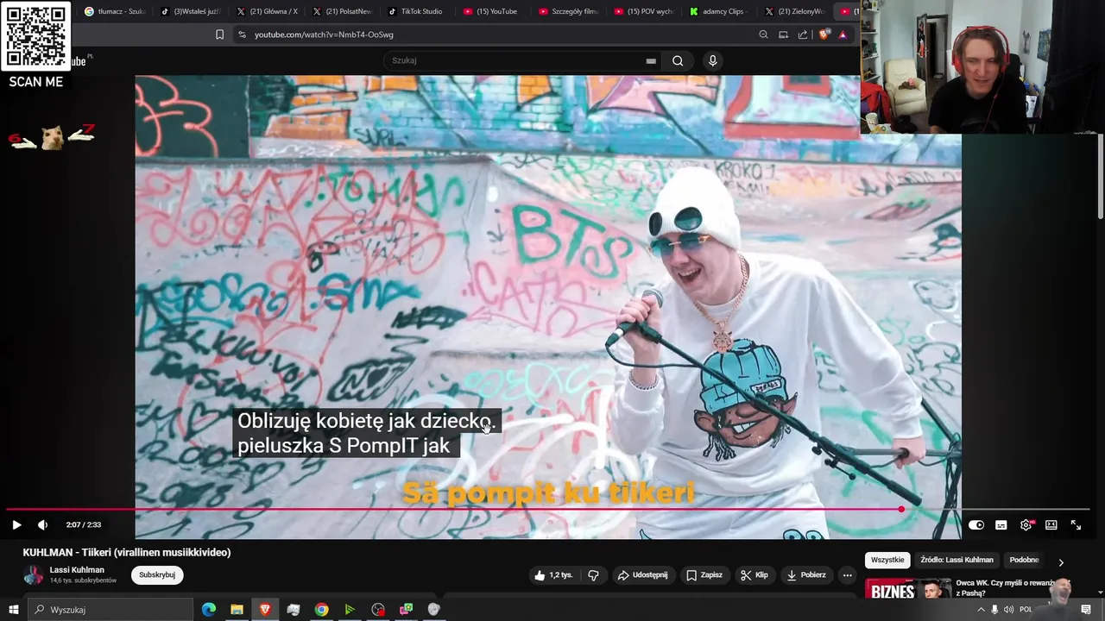
Task: Start voice search with the microphone icon
Action: (712, 60)
